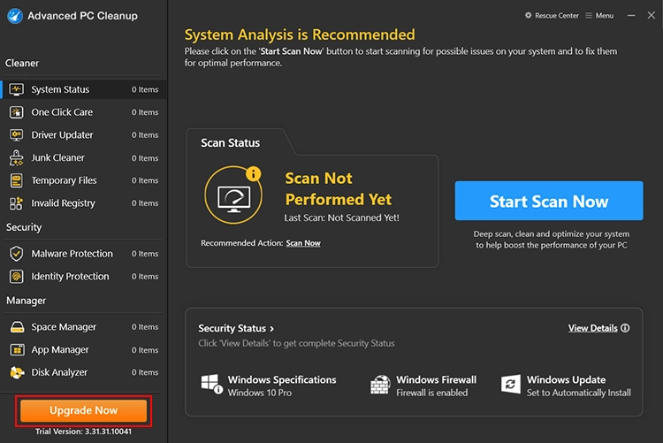The width and height of the screenshot is (663, 443).
Task: Select the App Manager icon
Action: click(17, 350)
